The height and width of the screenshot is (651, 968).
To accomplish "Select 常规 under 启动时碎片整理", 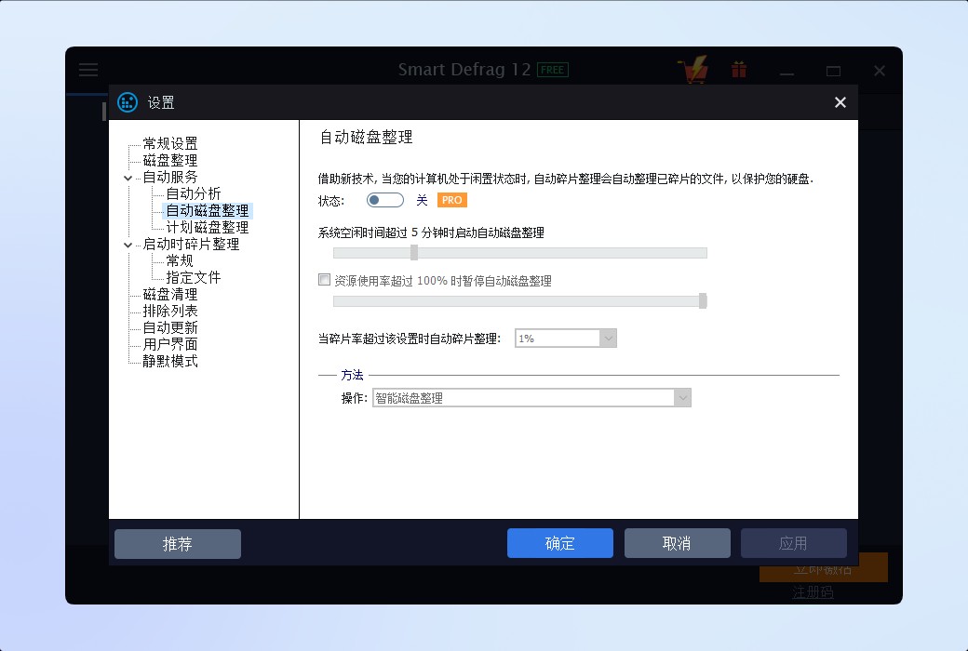I will (180, 260).
